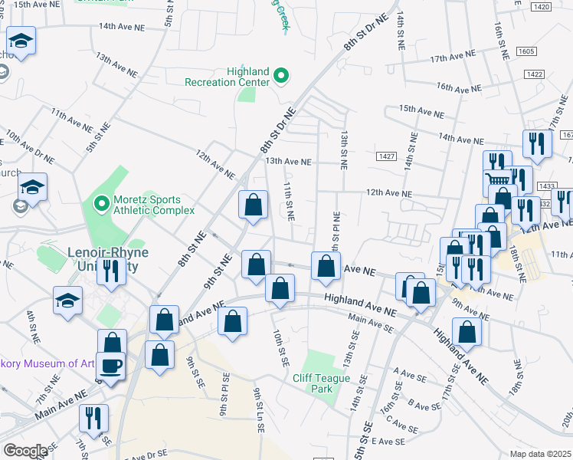Open the school marker below 10th Ave Dr NE

pyautogui.click(x=32, y=188)
